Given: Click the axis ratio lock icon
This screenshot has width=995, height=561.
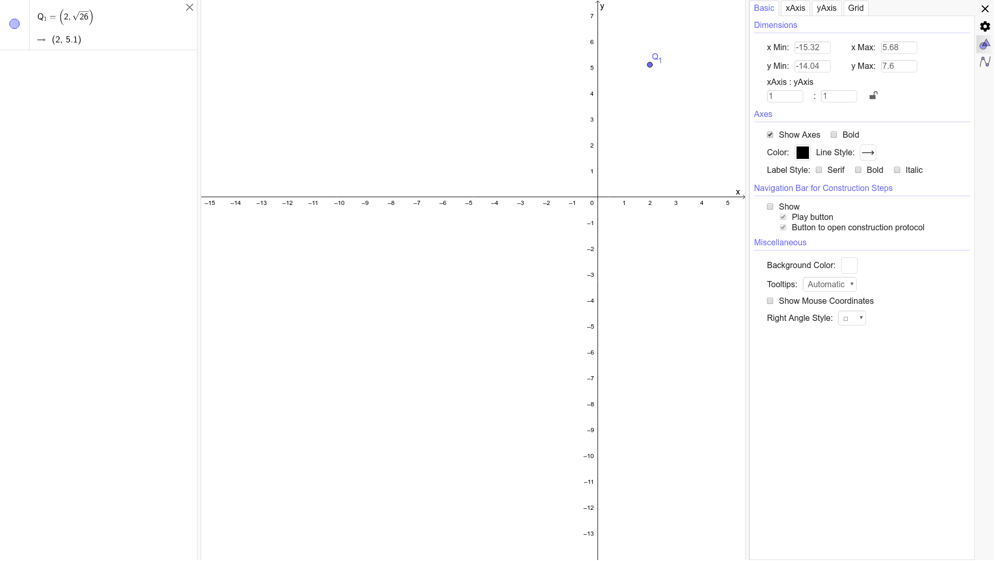Looking at the screenshot, I should tap(873, 96).
